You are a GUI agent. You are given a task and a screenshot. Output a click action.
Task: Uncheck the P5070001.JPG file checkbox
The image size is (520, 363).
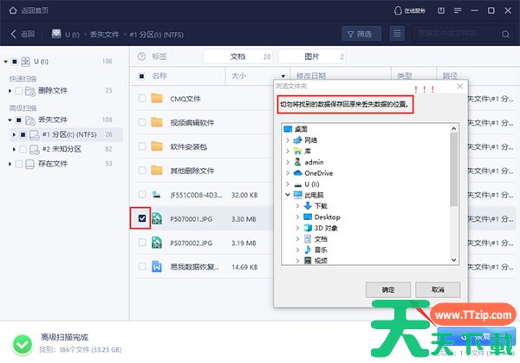(x=142, y=219)
